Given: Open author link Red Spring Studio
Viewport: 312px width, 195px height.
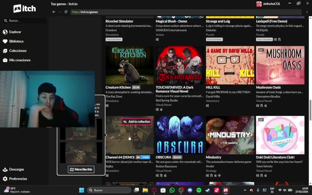Looking at the screenshot, I should pos(167,100).
